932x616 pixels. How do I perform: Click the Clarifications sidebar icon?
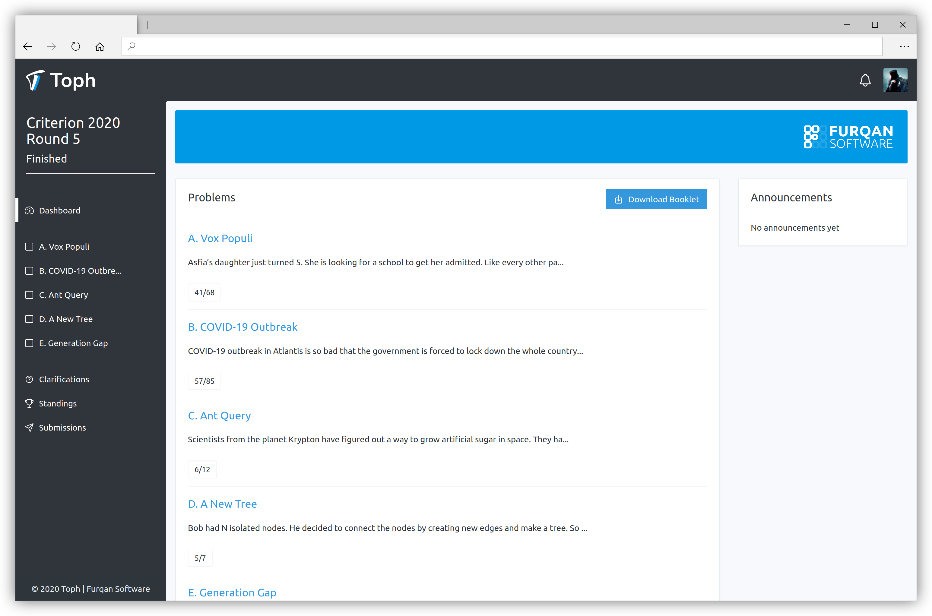[x=30, y=379]
